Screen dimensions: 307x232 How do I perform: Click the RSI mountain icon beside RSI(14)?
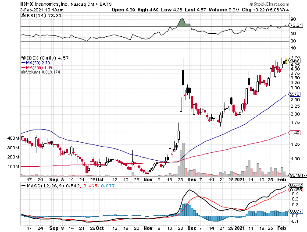click(x=24, y=15)
